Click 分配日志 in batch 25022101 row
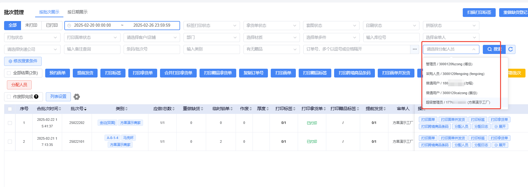 (x=481, y=145)
